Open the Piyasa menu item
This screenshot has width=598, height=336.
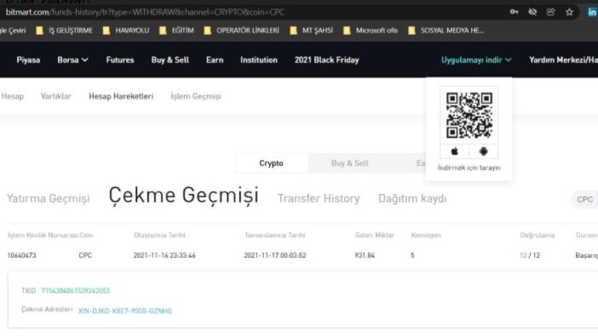[x=28, y=60]
